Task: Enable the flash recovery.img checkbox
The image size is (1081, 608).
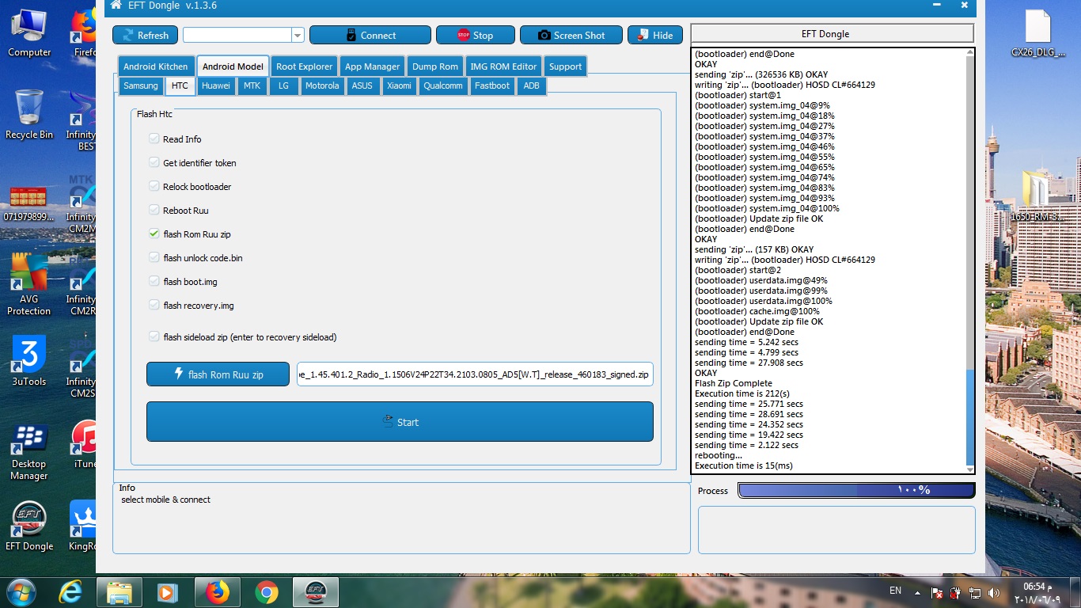Action: (154, 306)
